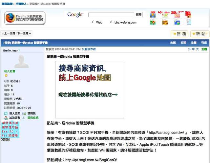Viewport: 210px width, 163px height.
Task: Open the qa.sogi.com.tw/SogiCarQ link
Action: pyautogui.click(x=91, y=160)
